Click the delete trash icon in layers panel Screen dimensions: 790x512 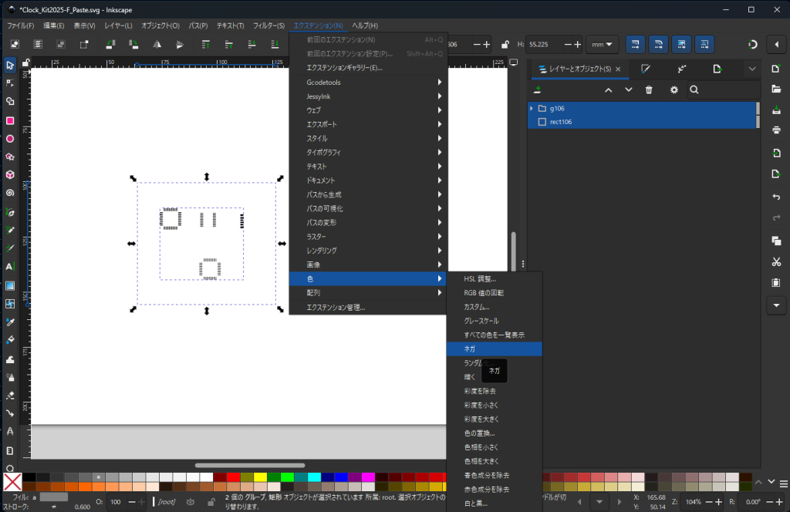pyautogui.click(x=649, y=90)
